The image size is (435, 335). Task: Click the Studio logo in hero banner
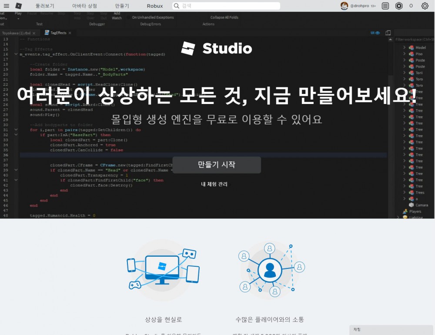(x=216, y=48)
